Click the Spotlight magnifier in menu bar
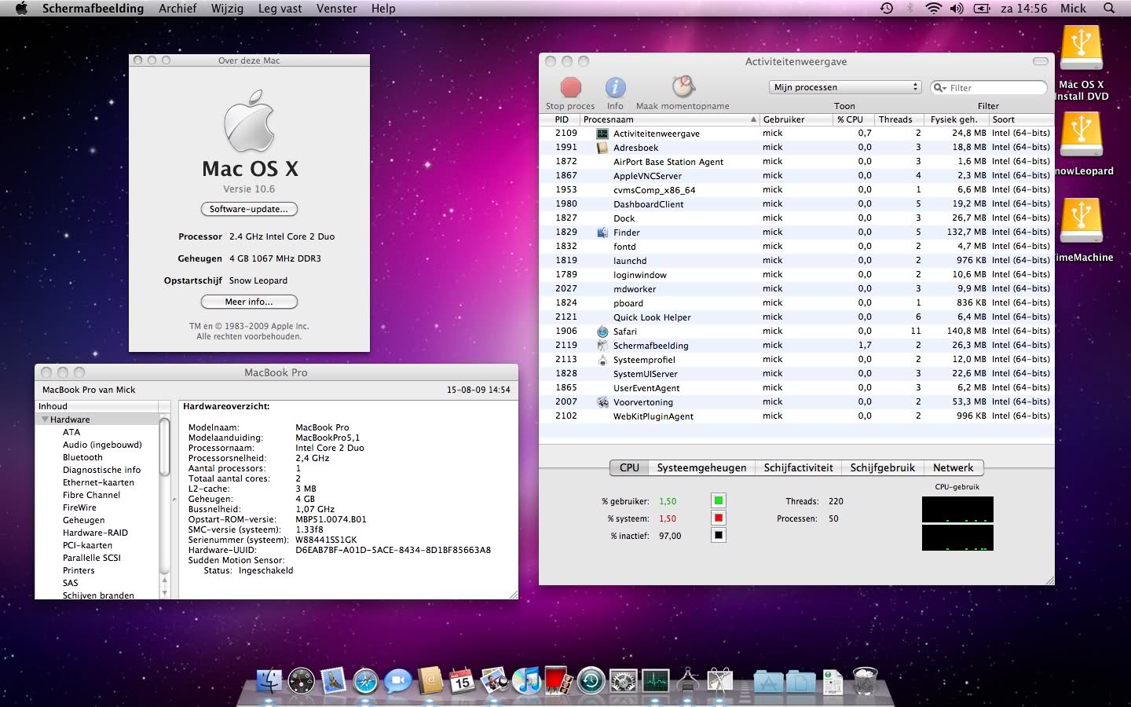Image resolution: width=1131 pixels, height=707 pixels. tap(1109, 9)
